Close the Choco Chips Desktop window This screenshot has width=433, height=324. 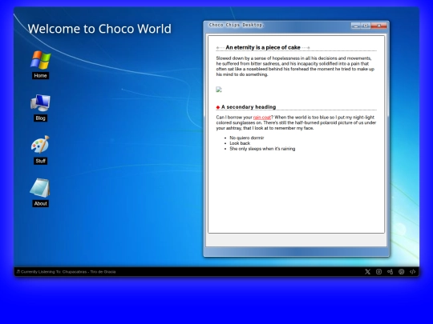[x=378, y=26]
